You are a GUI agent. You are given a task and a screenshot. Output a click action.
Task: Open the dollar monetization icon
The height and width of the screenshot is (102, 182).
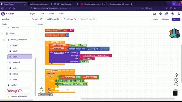pos(173,14)
